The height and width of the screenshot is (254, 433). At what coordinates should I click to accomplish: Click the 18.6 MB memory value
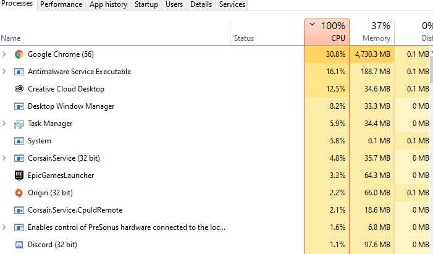point(377,210)
